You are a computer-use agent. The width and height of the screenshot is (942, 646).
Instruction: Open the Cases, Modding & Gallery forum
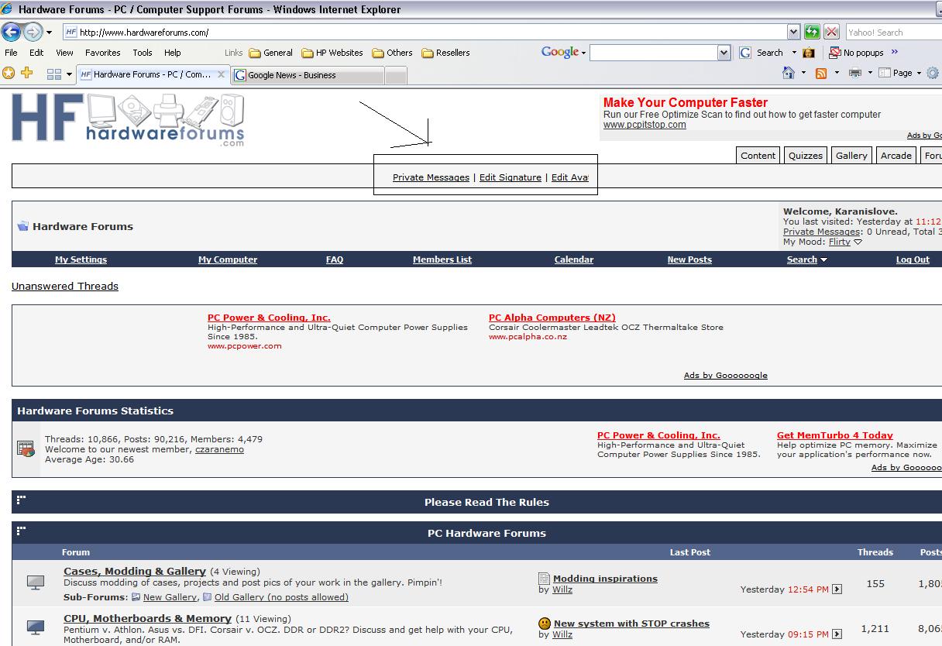click(135, 572)
